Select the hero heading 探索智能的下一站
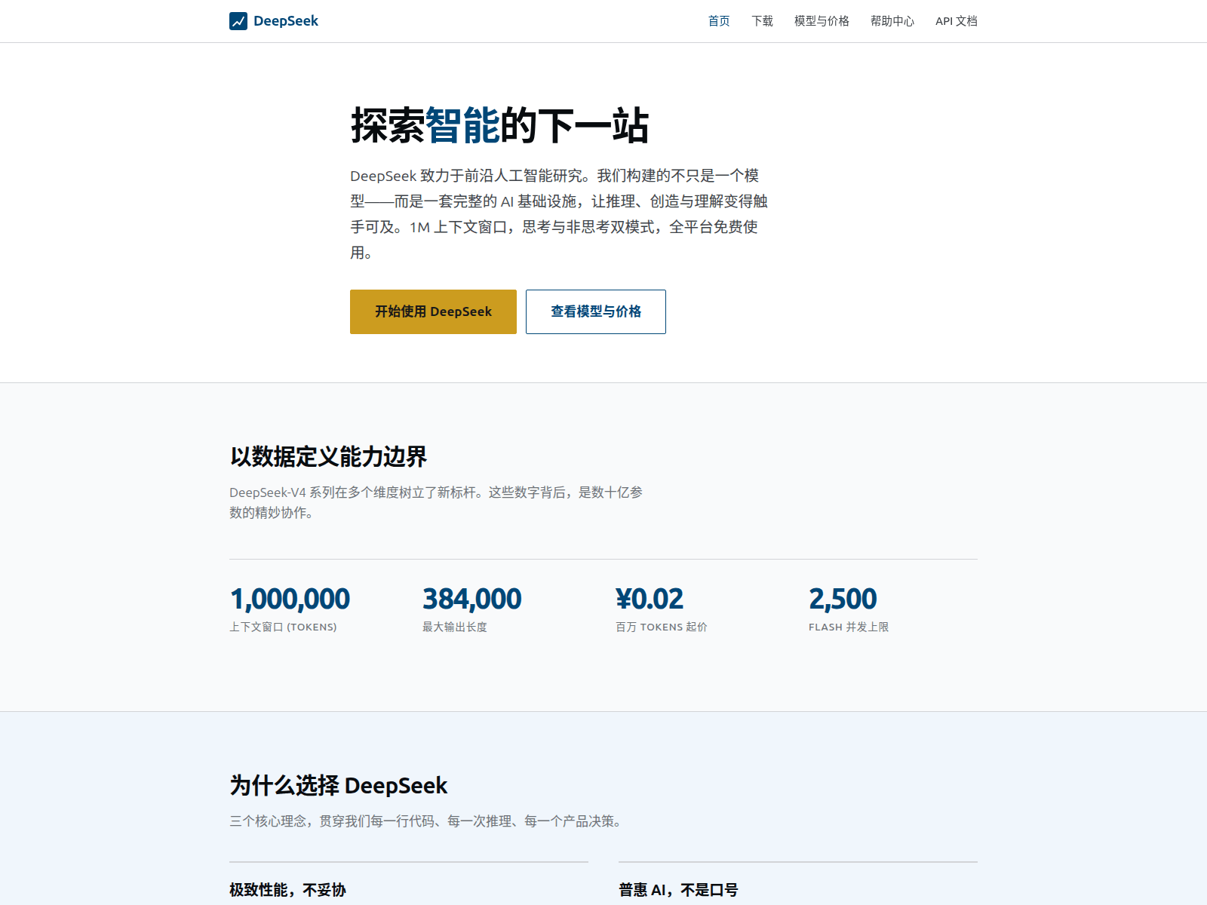The width and height of the screenshot is (1207, 905). click(499, 125)
